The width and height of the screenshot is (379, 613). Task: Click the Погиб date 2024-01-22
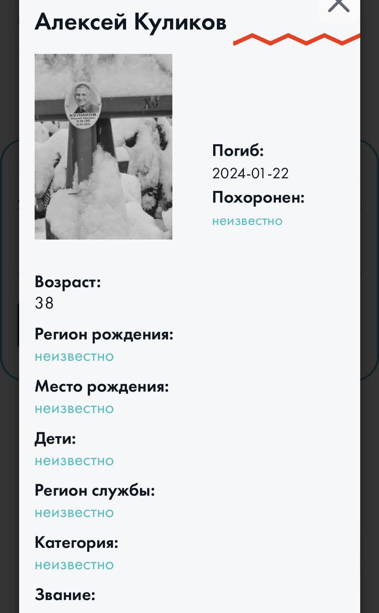click(x=251, y=173)
